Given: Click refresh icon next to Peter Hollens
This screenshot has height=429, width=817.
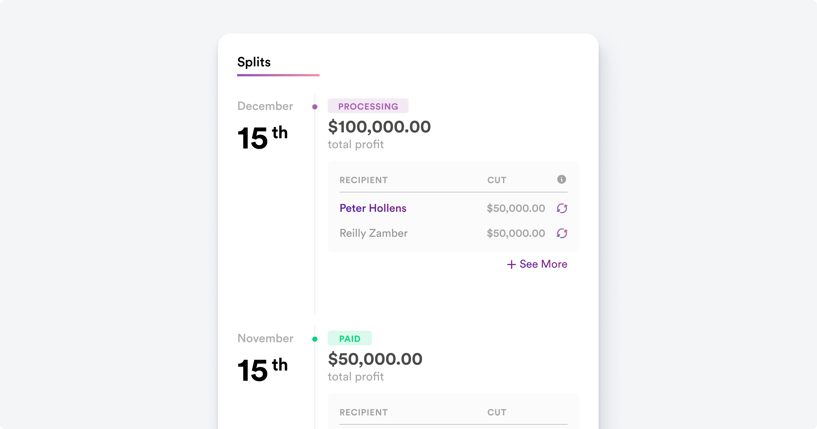Looking at the screenshot, I should 562,208.
